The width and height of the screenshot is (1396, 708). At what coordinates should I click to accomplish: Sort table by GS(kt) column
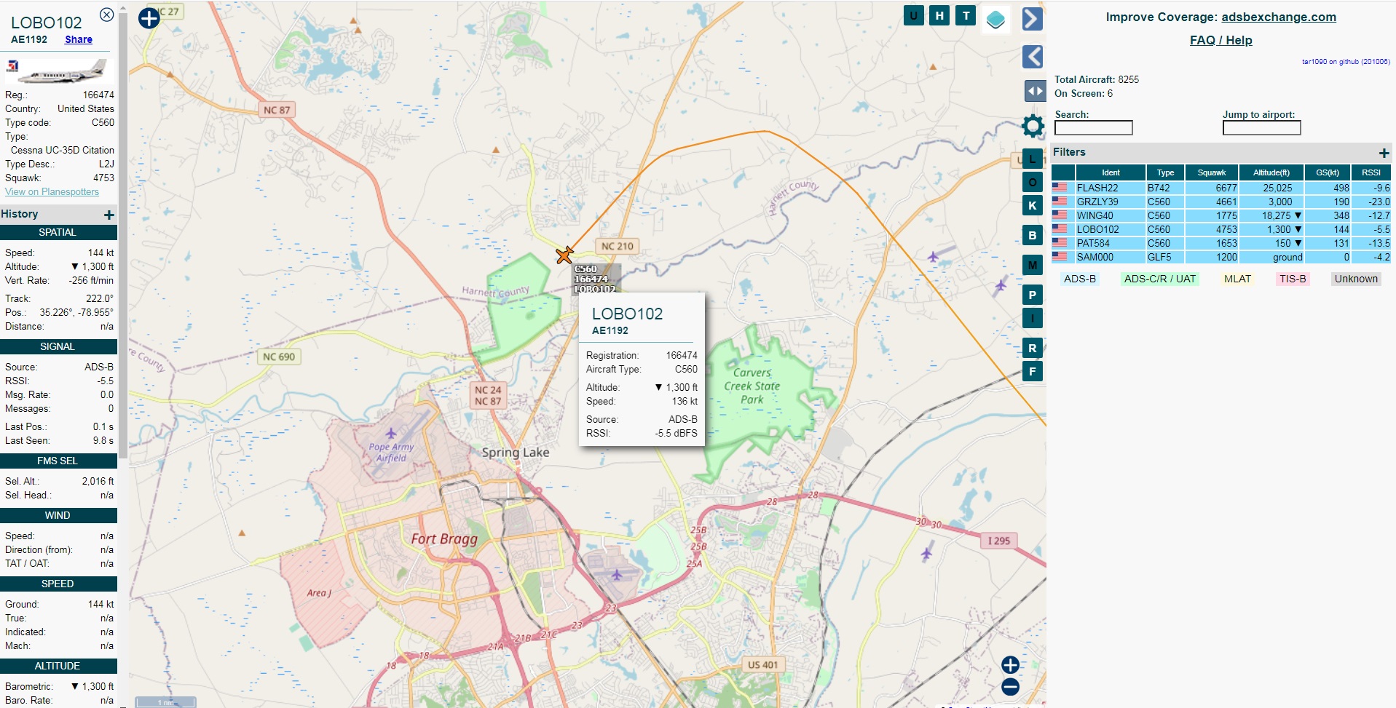[1328, 172]
